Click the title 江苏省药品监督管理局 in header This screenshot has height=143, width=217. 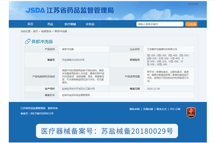[x=80, y=10]
